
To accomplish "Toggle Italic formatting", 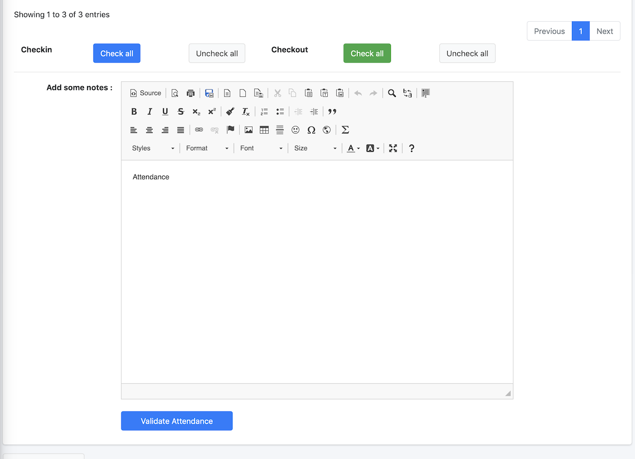I will [x=149, y=112].
